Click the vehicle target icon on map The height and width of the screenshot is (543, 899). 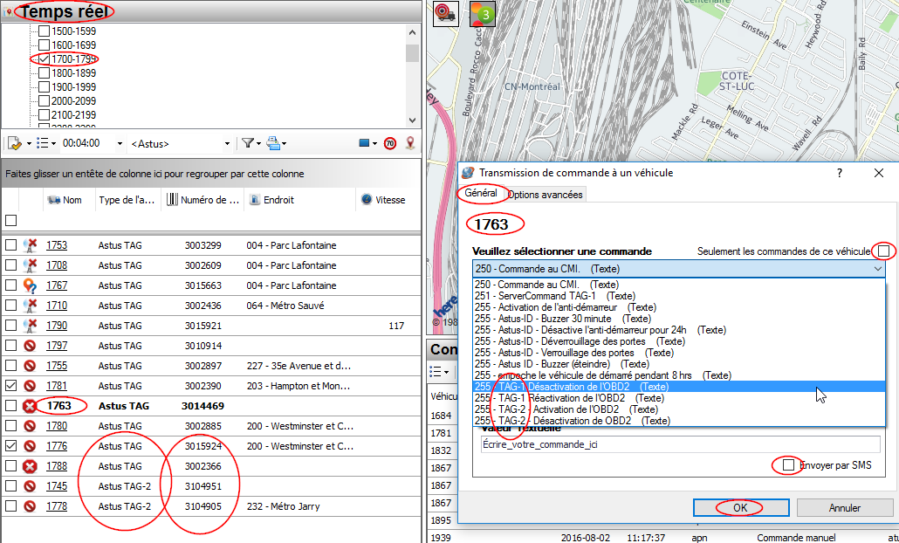coord(446,14)
